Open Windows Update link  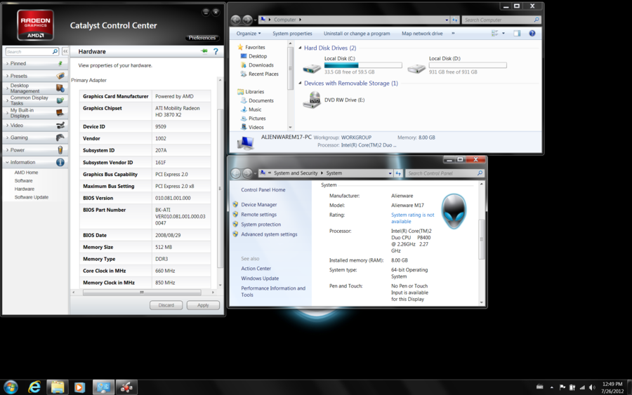click(x=260, y=279)
